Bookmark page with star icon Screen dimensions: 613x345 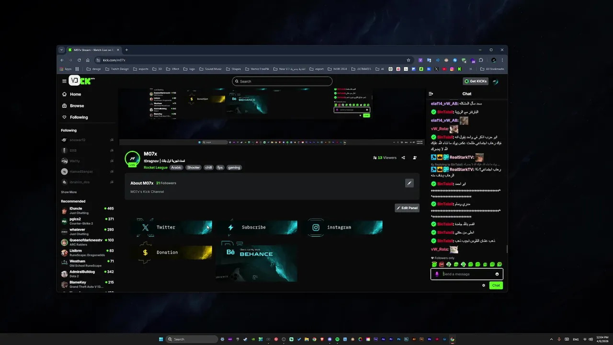pyautogui.click(x=409, y=60)
